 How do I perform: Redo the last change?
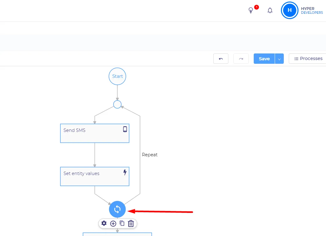point(241,59)
